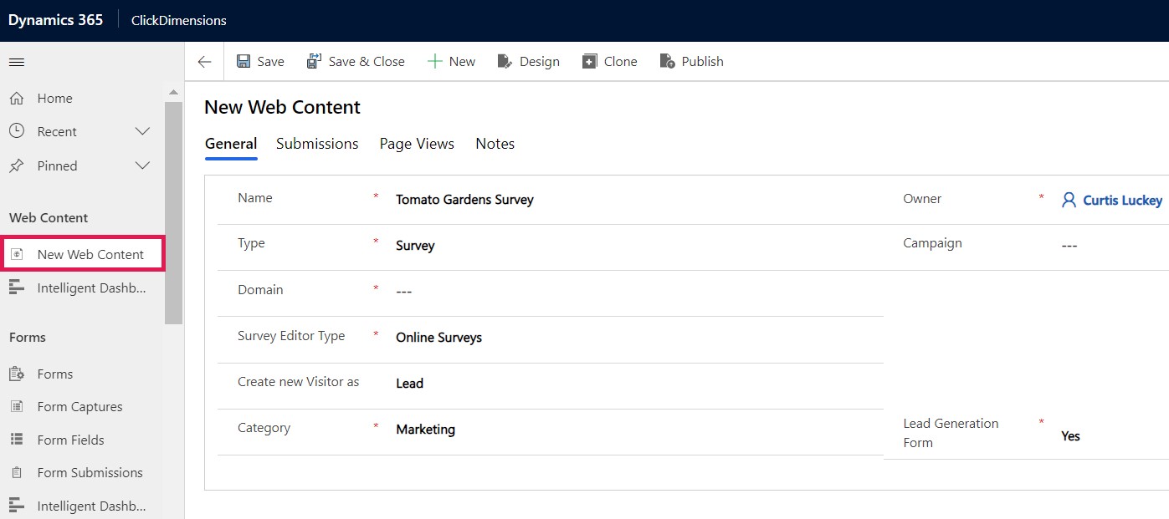This screenshot has height=519, width=1169.
Task: Click the sidebar scrollbar thumb
Action: tap(173, 212)
